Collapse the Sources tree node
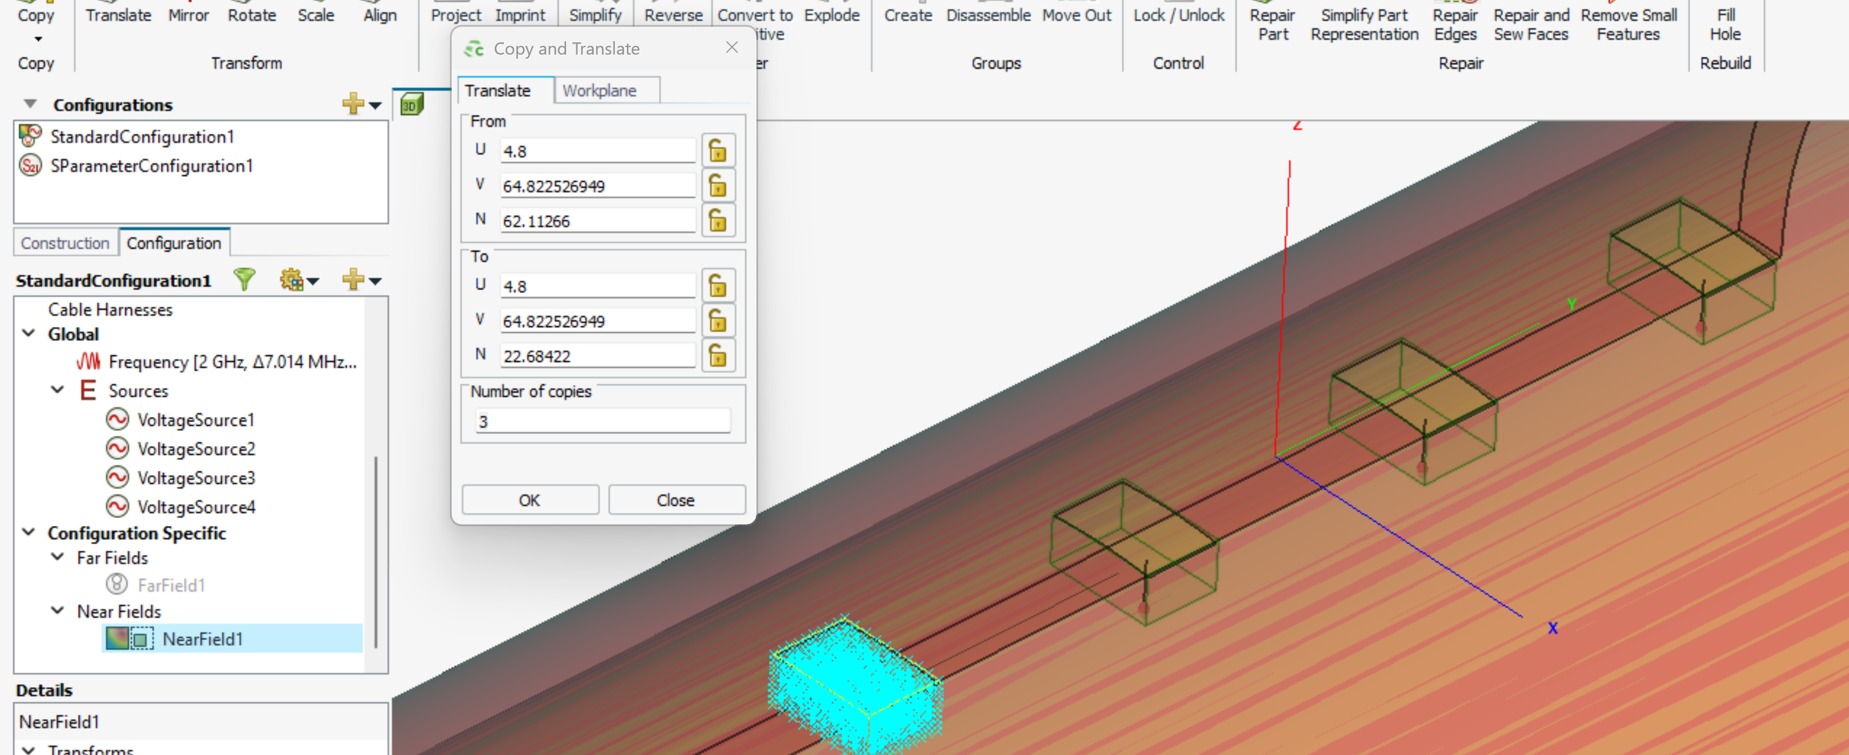 pyautogui.click(x=57, y=390)
